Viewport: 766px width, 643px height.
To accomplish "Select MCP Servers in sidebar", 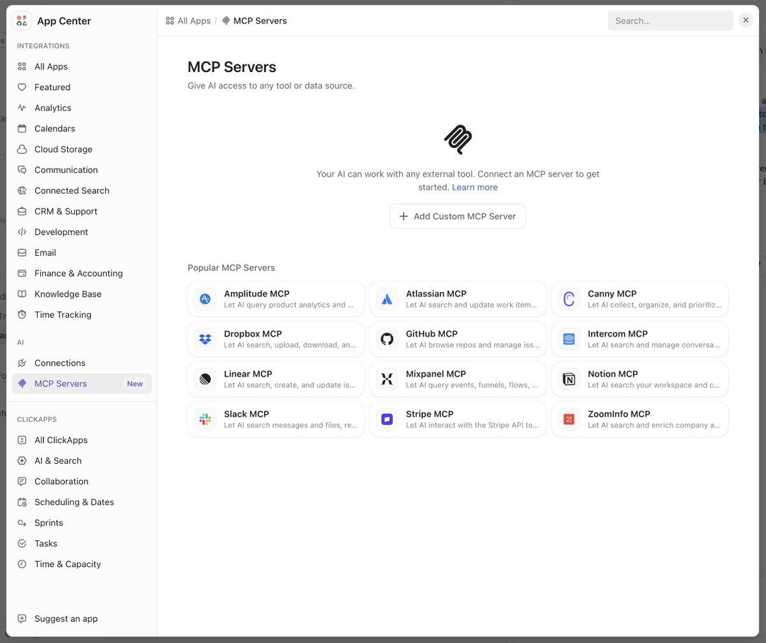I will 82,383.
